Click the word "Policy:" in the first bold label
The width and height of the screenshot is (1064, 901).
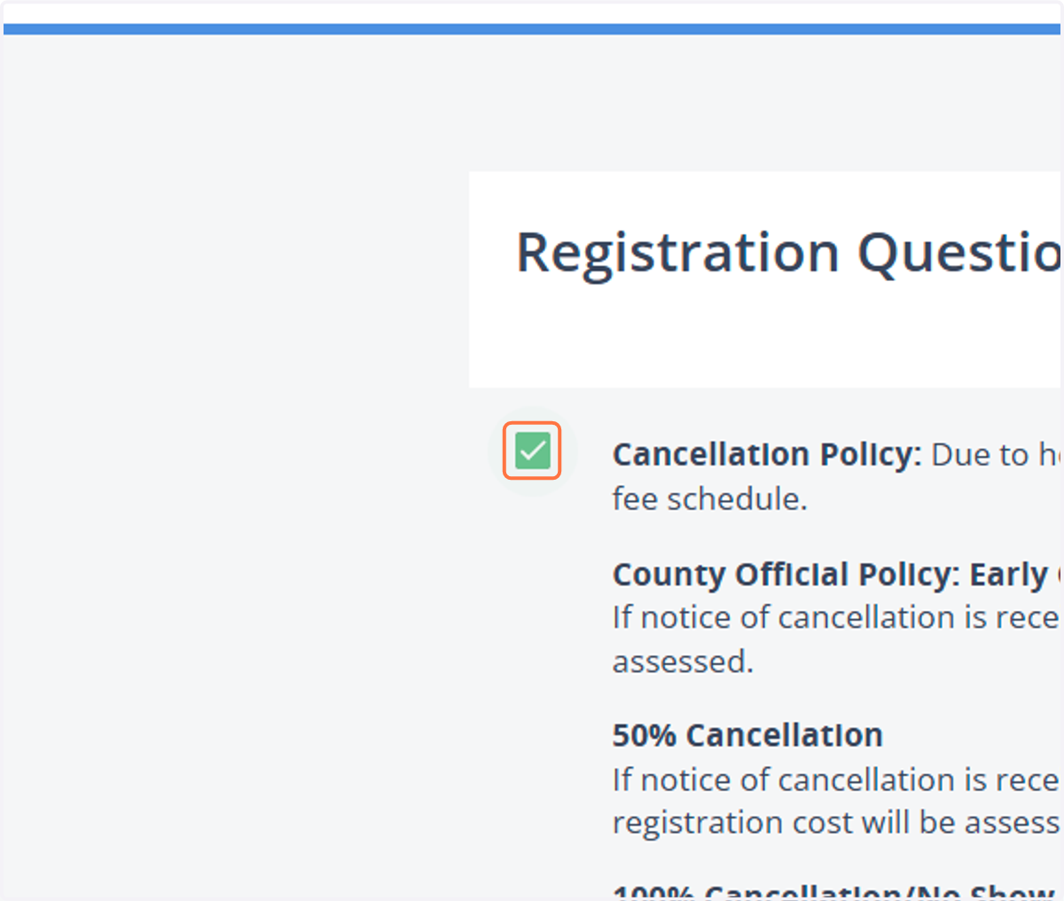click(x=871, y=454)
